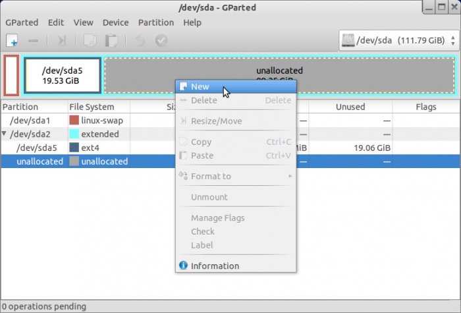Click the 0 operations pending status text
Screen dimensions: 461x313
click(x=44, y=306)
